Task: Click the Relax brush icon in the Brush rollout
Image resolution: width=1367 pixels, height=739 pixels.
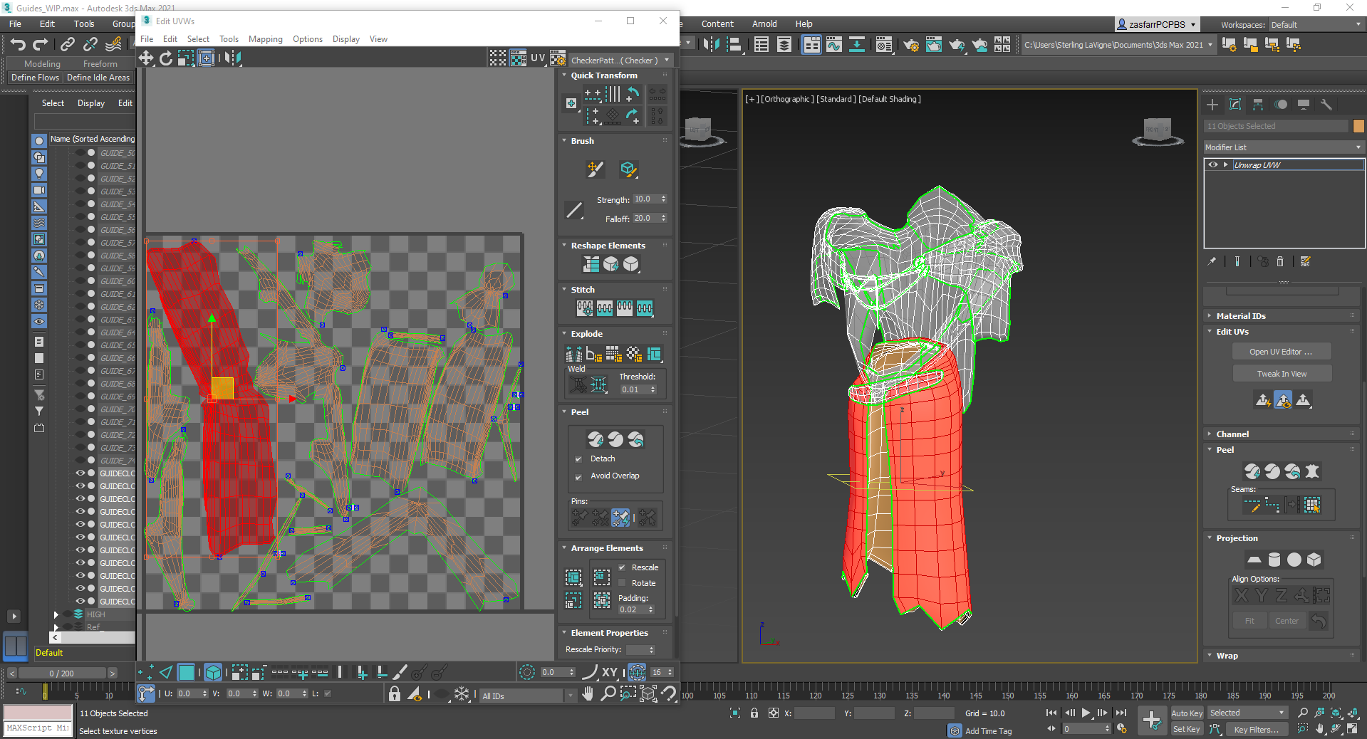Action: (x=628, y=169)
